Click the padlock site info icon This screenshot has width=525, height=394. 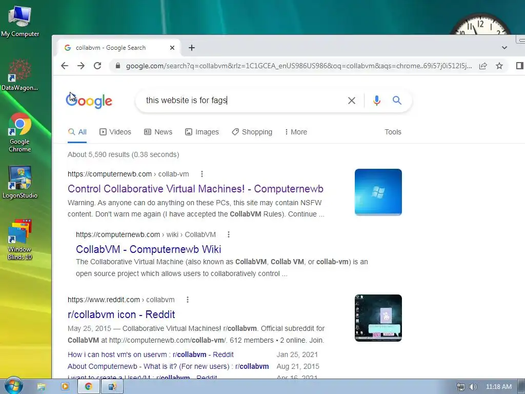pos(118,66)
